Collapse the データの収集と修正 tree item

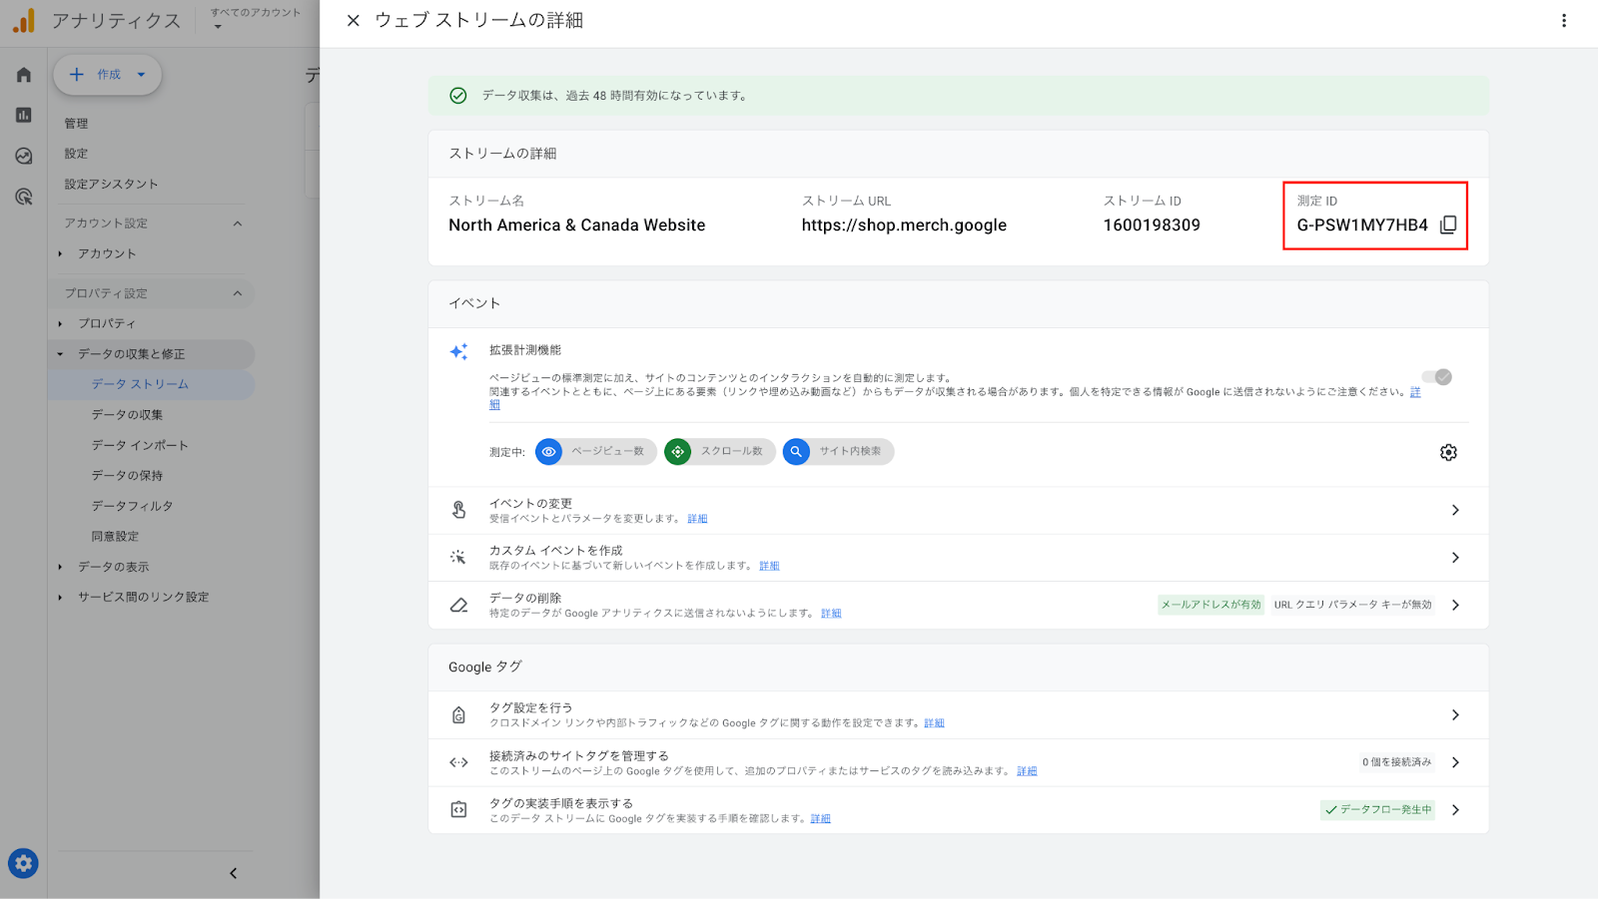tap(60, 354)
